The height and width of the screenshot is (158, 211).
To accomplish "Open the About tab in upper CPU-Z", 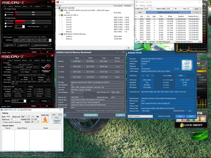I will pos(49,6).
